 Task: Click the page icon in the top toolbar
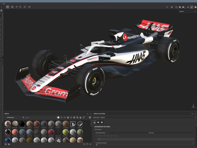pos(25,7)
